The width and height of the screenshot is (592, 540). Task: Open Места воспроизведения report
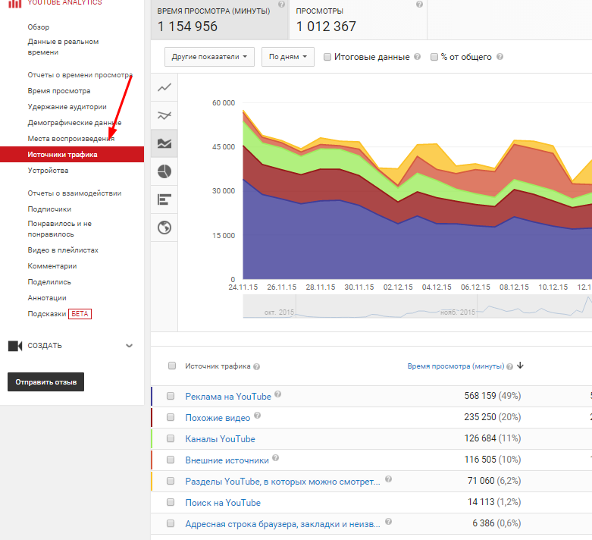[x=71, y=139]
